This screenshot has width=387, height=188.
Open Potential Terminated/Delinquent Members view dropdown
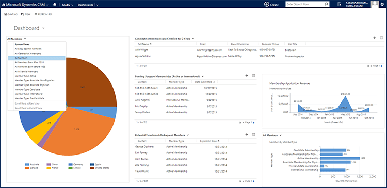click(x=188, y=135)
